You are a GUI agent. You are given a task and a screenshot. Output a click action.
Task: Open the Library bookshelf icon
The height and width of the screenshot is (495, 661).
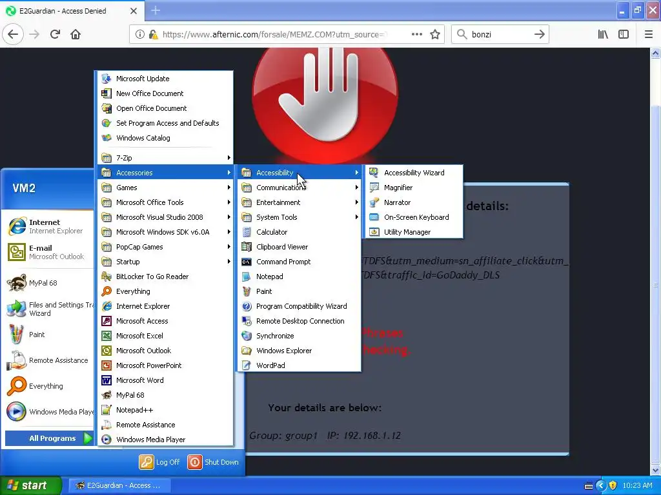pyautogui.click(x=603, y=35)
